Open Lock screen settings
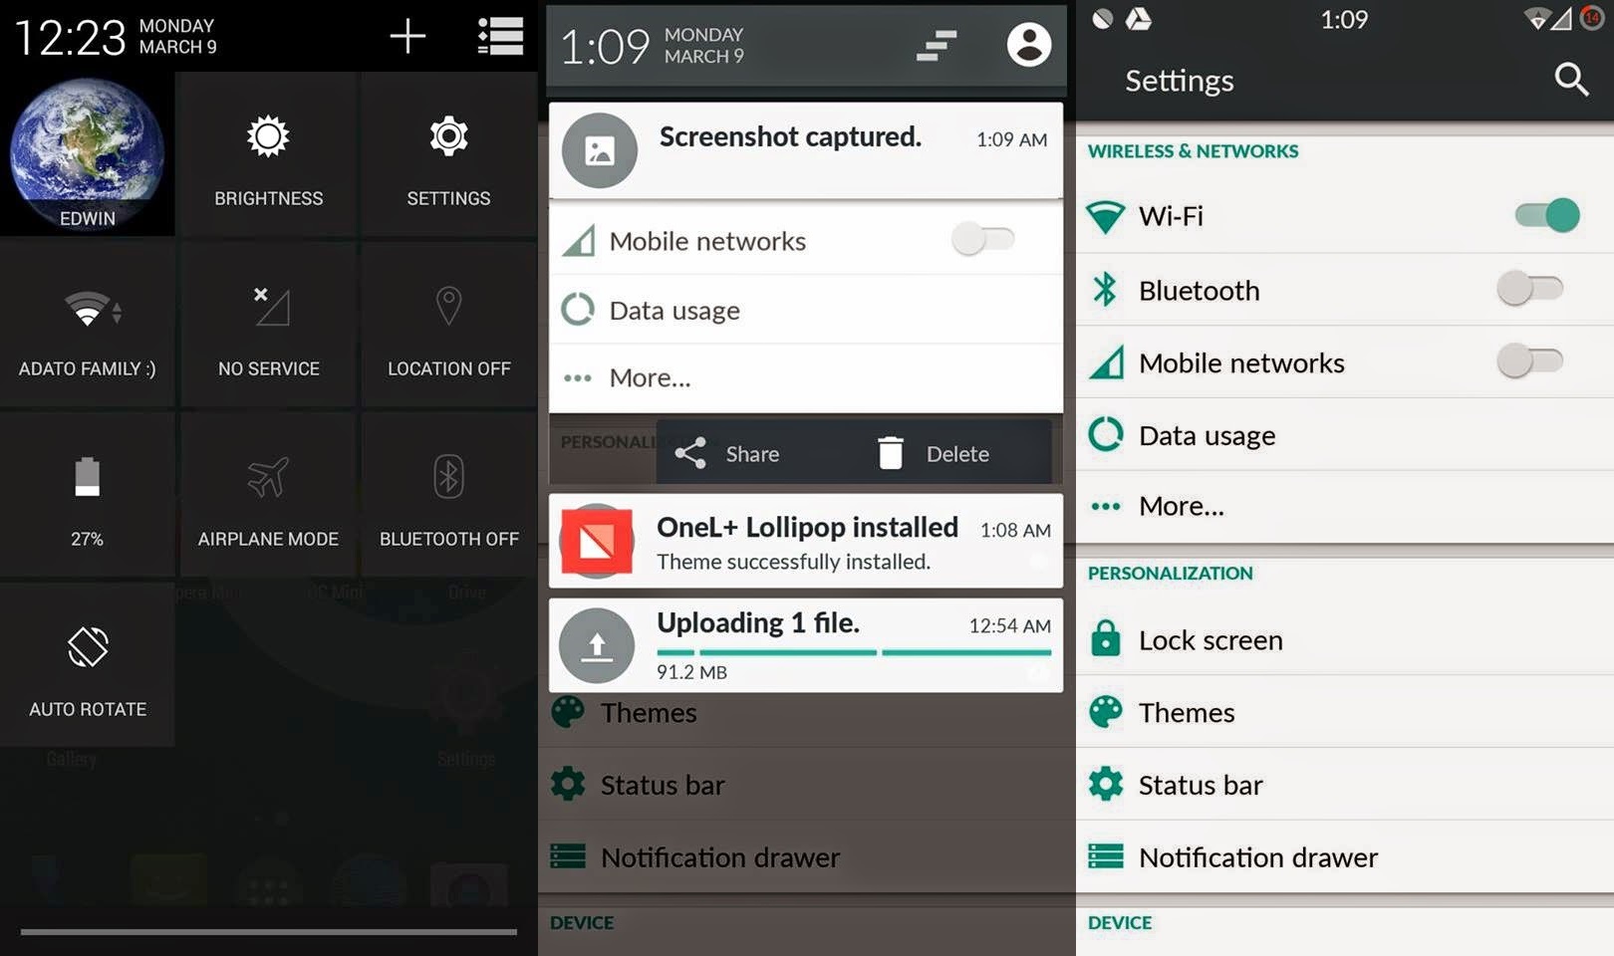This screenshot has width=1614, height=956. coord(1345,639)
